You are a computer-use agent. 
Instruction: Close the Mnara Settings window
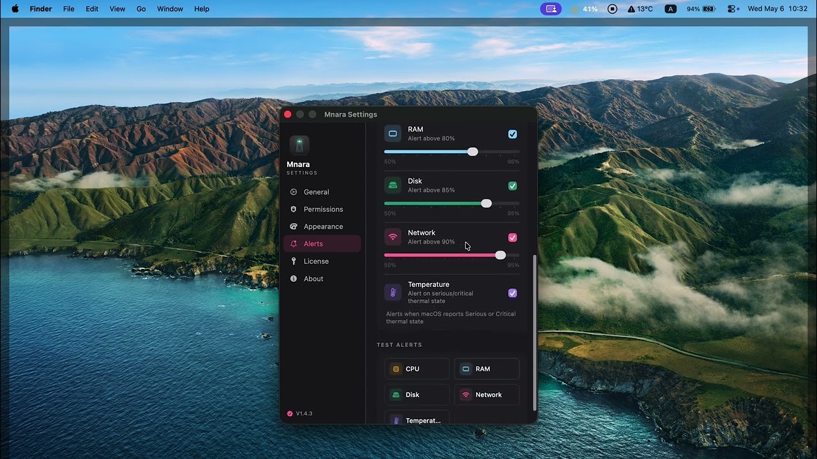click(287, 114)
